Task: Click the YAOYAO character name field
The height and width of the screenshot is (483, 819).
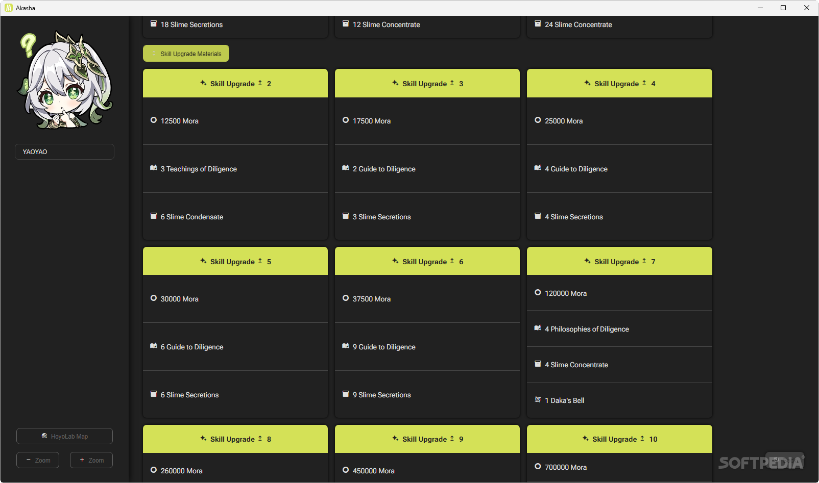Action: pos(64,151)
